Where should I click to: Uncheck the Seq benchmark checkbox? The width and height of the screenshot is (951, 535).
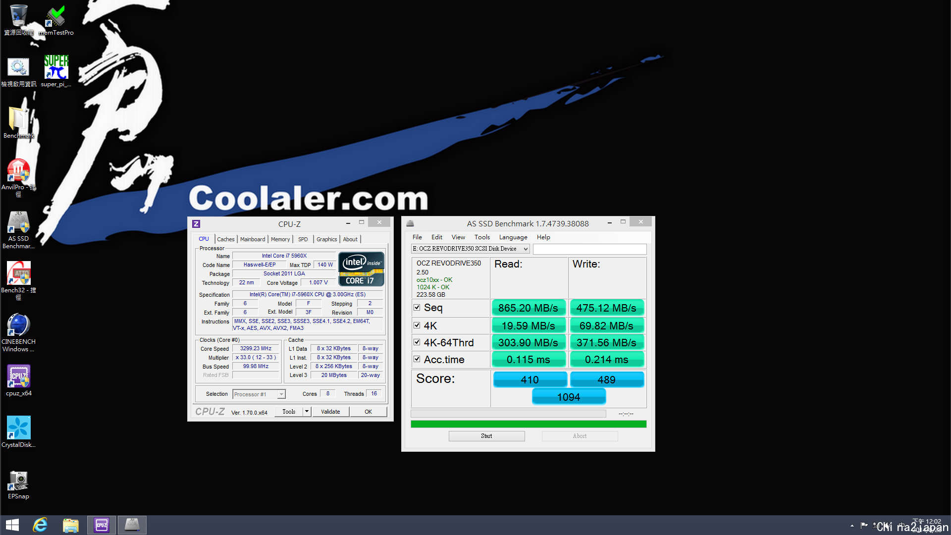(417, 308)
